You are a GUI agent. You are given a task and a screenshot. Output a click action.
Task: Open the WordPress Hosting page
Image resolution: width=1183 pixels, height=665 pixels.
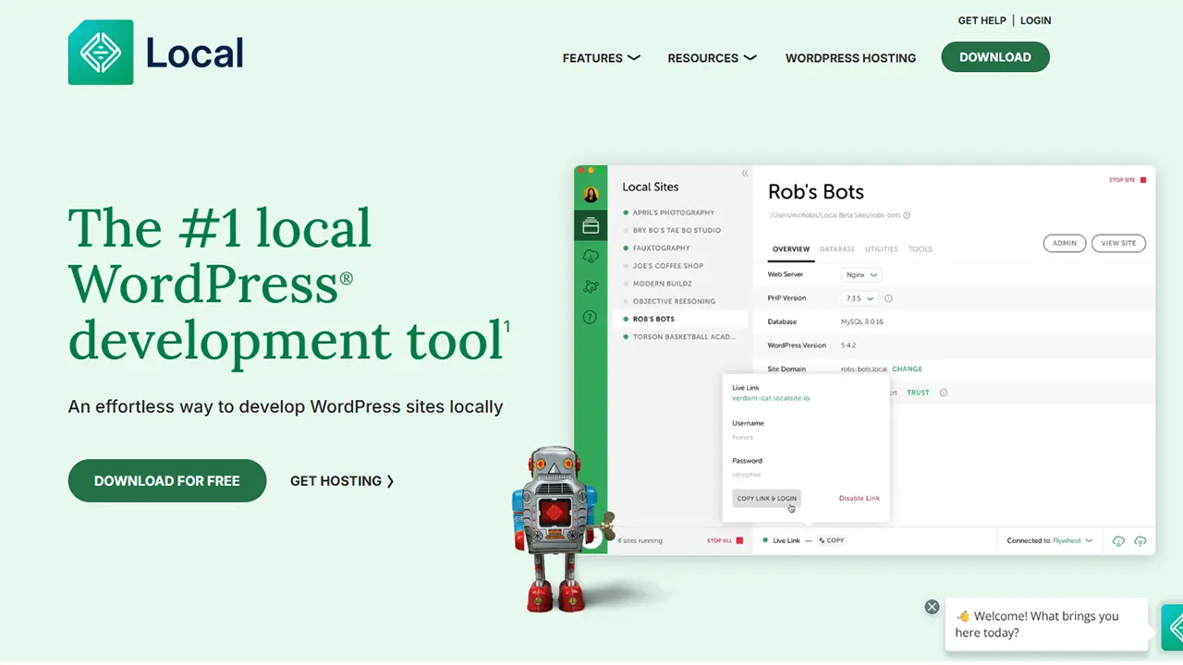coord(850,58)
